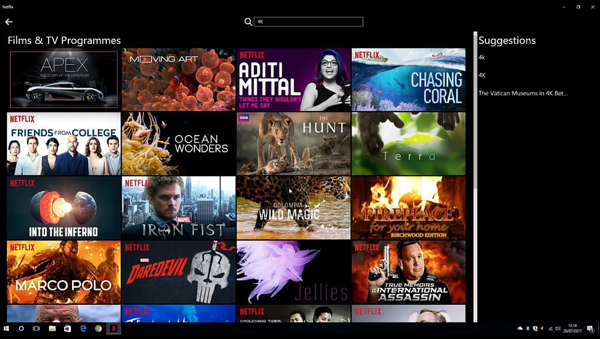Open Marco Polo series
Image resolution: width=600 pixels, height=339 pixels.
[64, 272]
